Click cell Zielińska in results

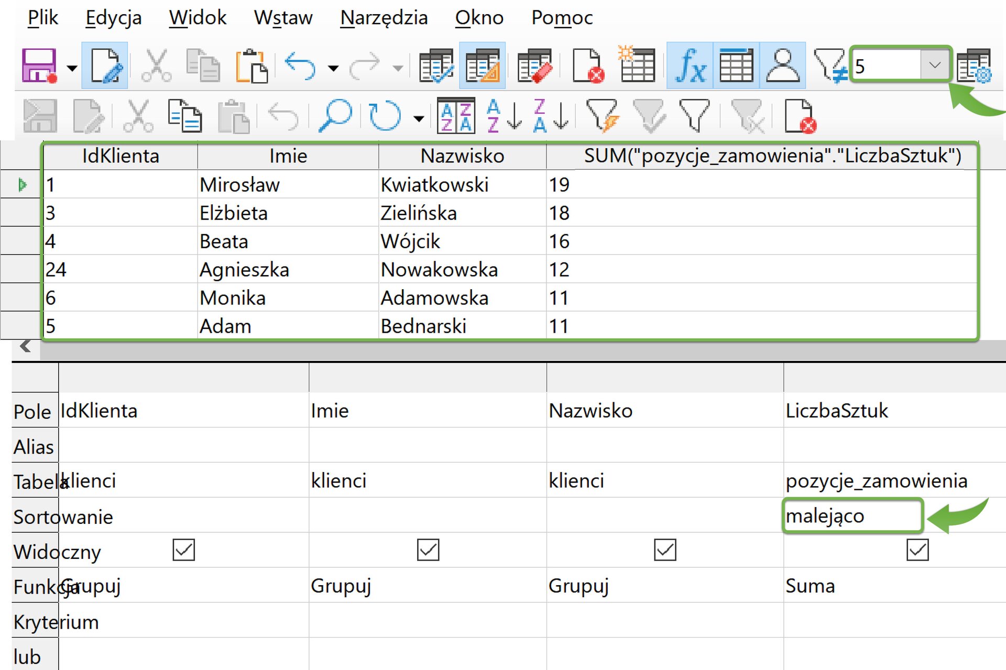tap(462, 213)
